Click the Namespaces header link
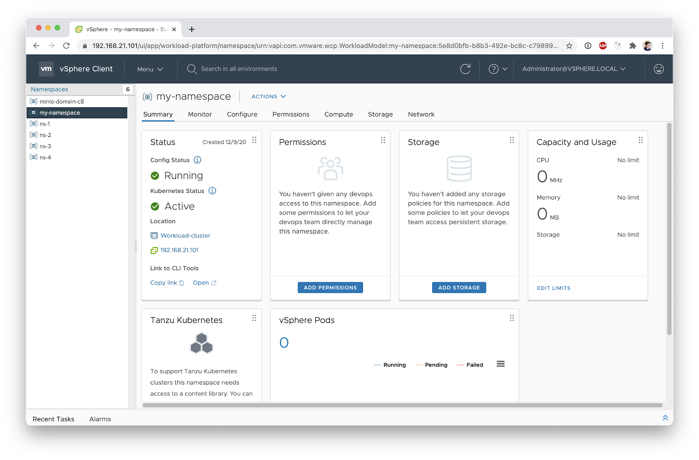699x460 pixels. coord(49,89)
